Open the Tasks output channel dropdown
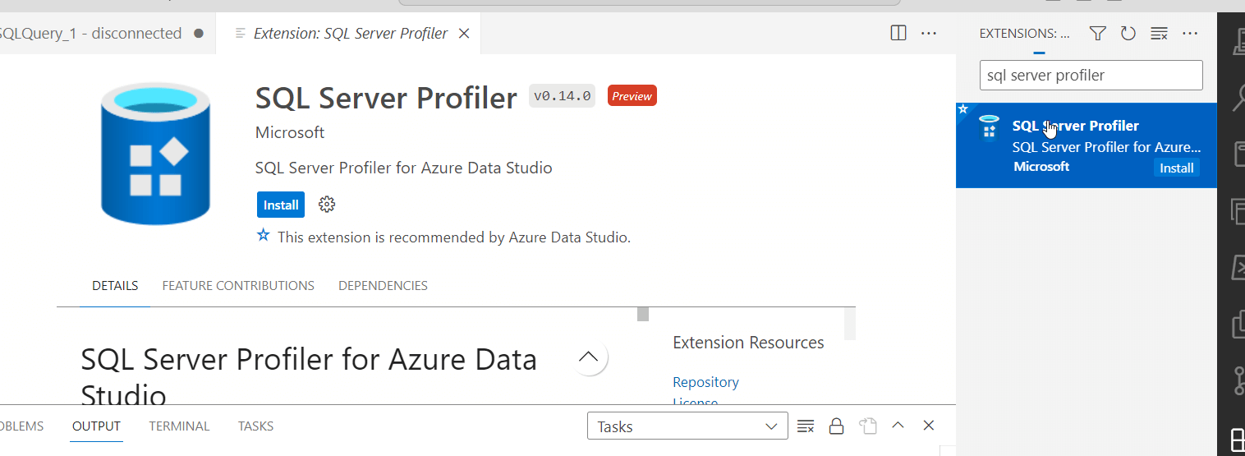 point(687,426)
